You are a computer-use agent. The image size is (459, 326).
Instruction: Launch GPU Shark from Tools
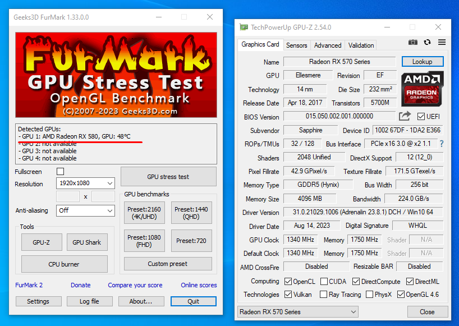87,242
